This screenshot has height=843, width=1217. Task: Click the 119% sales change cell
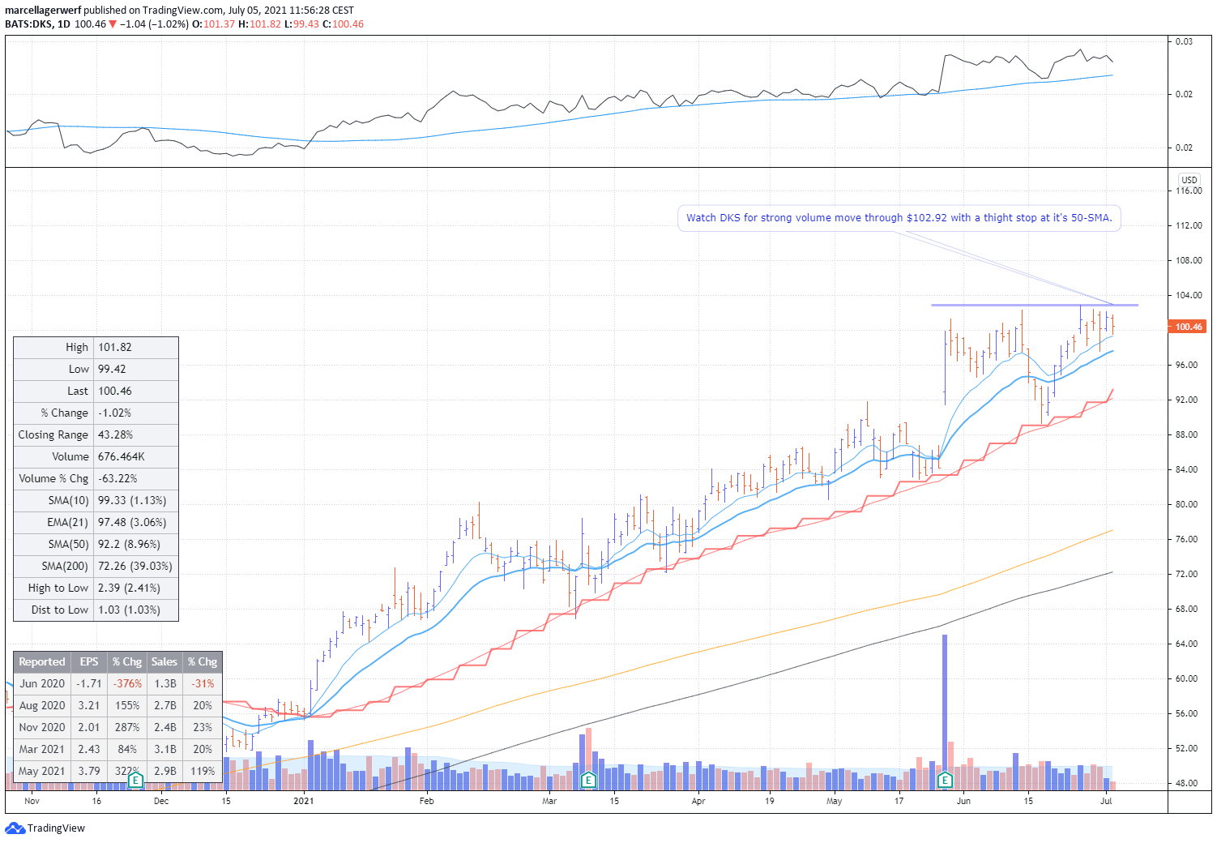pyautogui.click(x=203, y=771)
